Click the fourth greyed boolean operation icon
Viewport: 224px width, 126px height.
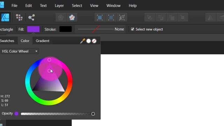pyautogui.click(x=183, y=17)
